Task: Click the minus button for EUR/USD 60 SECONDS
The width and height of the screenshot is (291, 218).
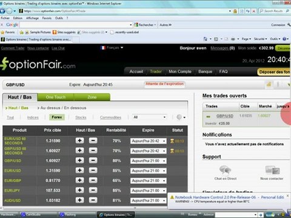Action: click(93, 140)
